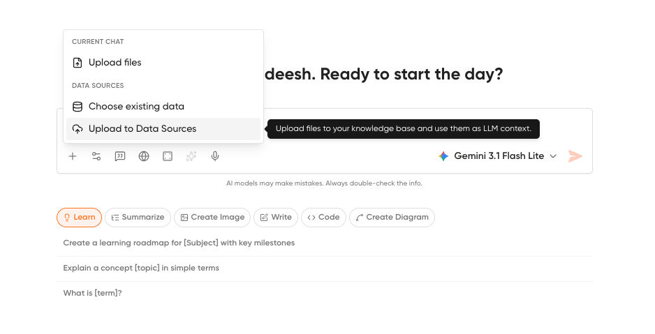Click the Write suggestion chip
Screen dimensions: 655x334
click(x=276, y=218)
